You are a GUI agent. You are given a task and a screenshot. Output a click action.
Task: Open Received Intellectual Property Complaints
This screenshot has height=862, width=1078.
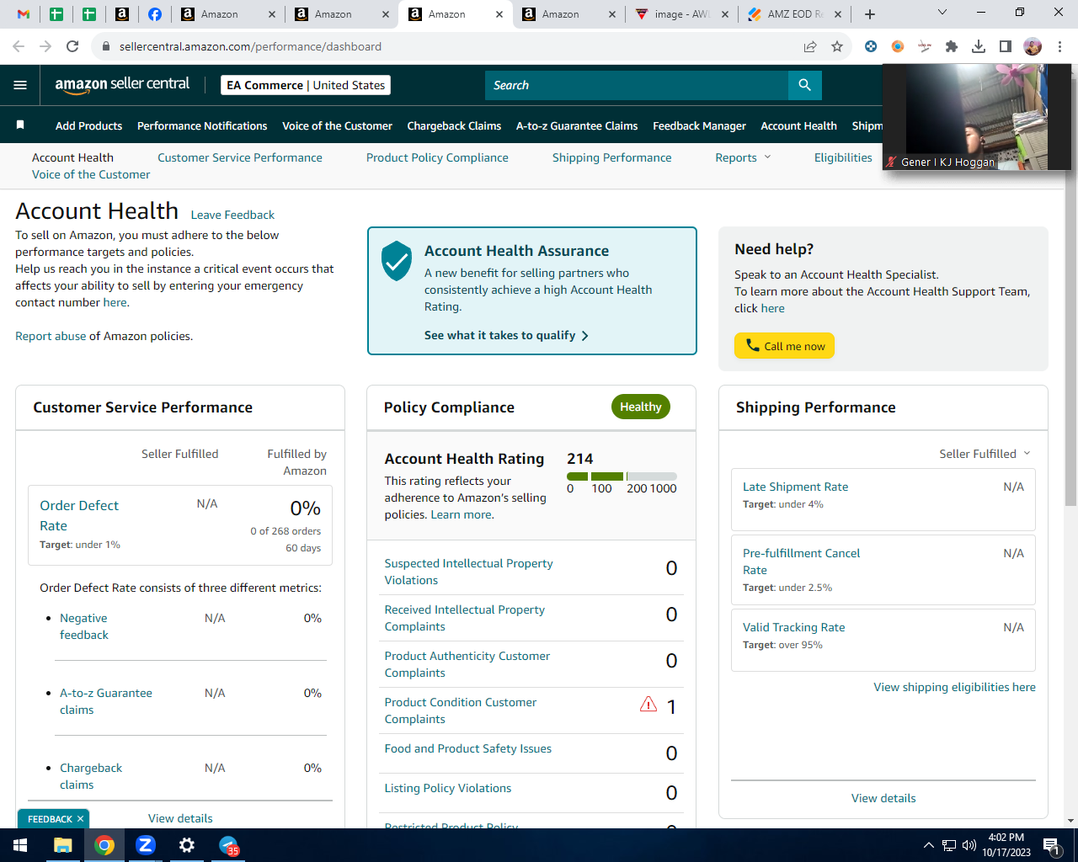click(464, 618)
